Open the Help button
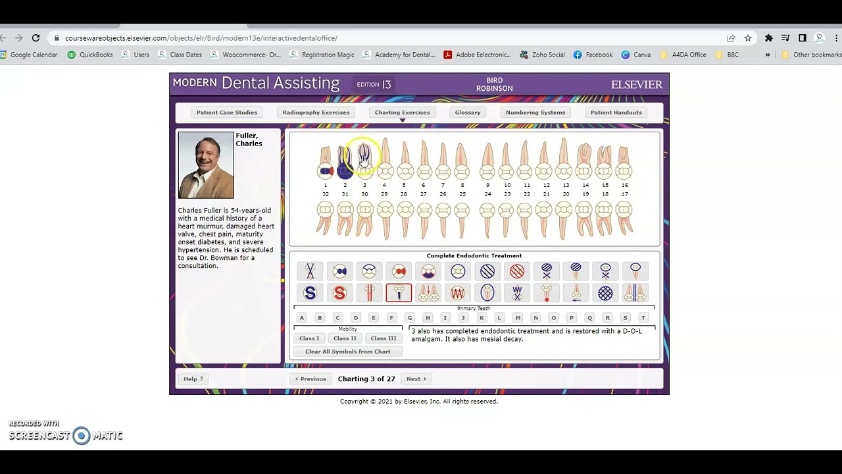 click(193, 379)
